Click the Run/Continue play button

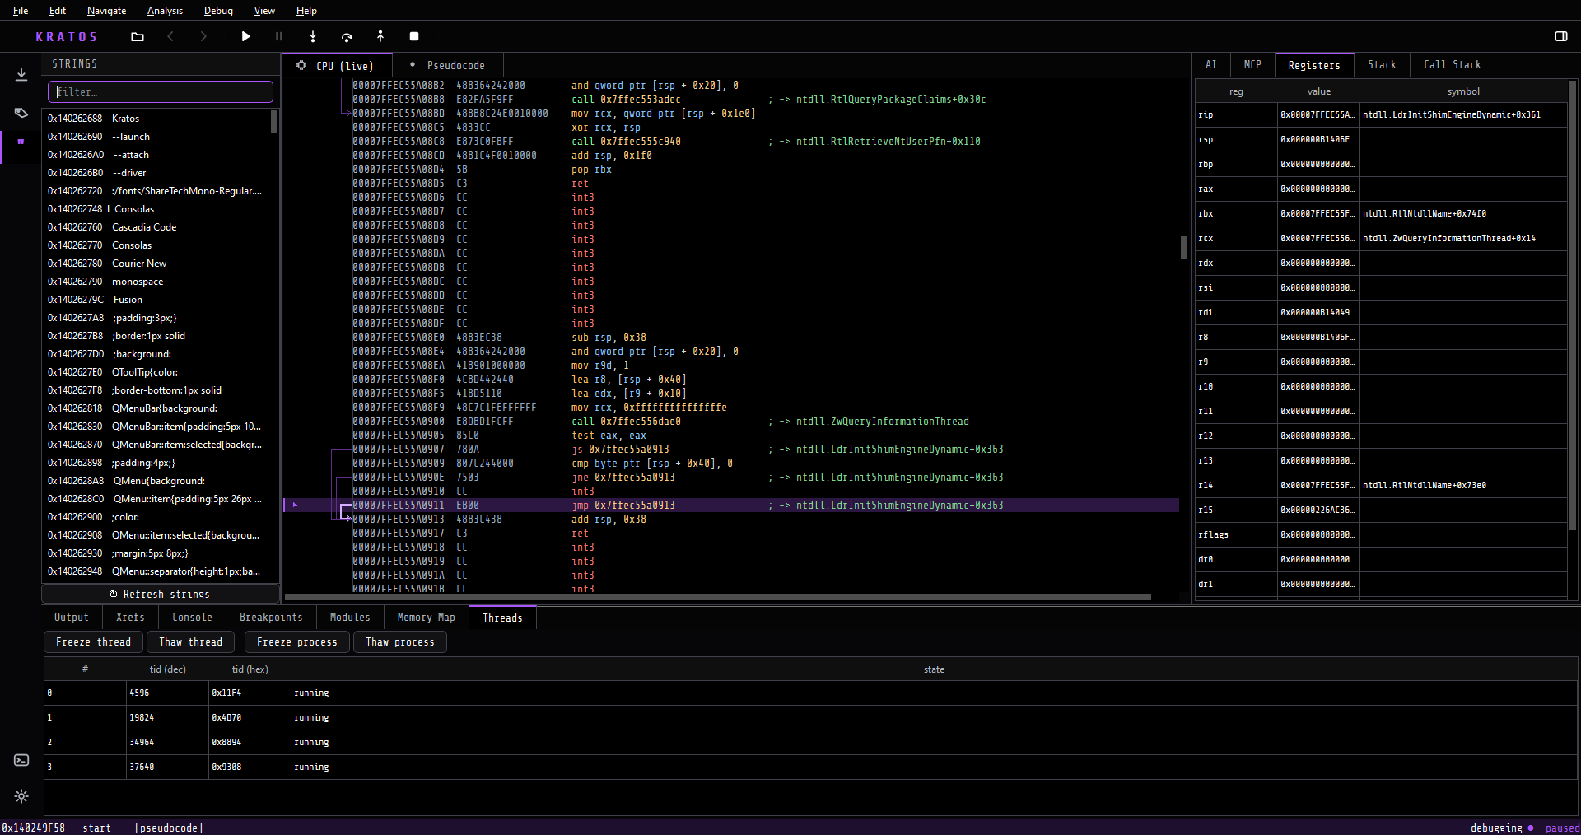coord(245,36)
